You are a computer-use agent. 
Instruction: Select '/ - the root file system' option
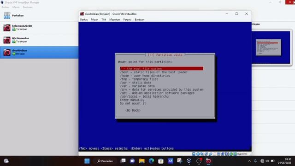tap(161, 69)
